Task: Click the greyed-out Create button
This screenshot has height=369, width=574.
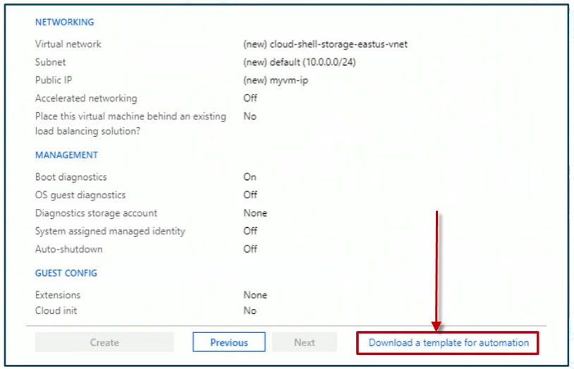Action: pyautogui.click(x=104, y=342)
